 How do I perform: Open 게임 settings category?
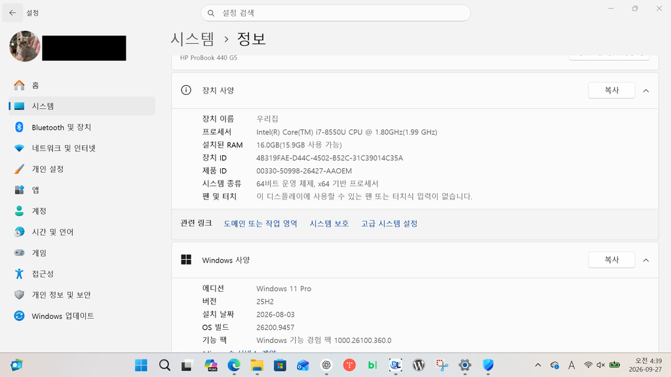click(x=82, y=253)
